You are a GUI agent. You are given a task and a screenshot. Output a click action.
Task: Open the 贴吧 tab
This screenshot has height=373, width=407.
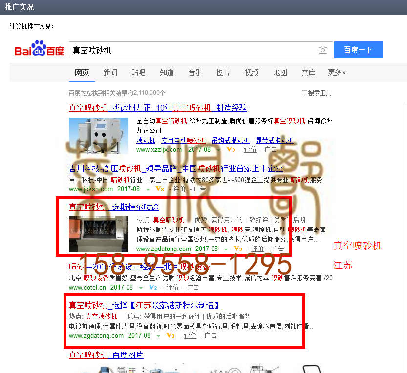[x=138, y=72]
